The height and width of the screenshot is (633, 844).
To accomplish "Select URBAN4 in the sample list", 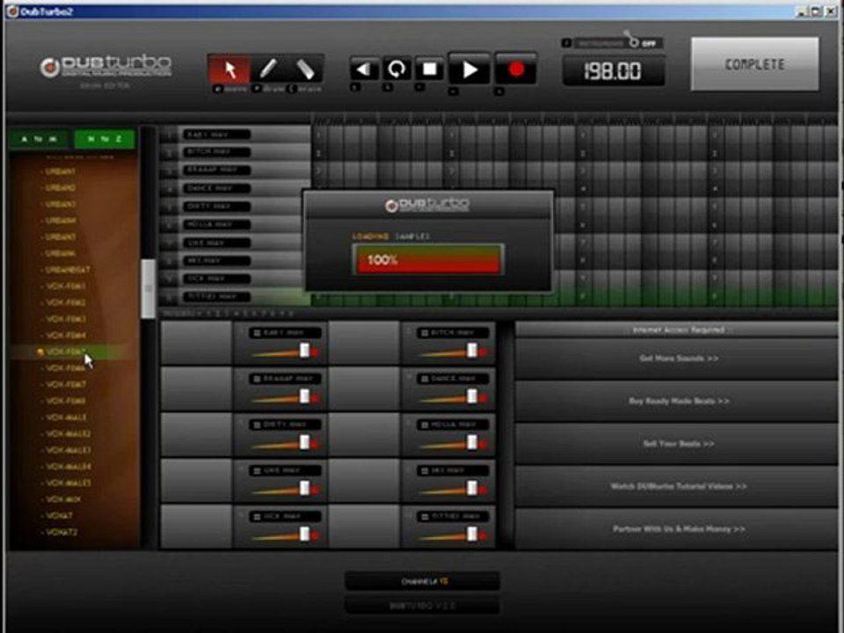I will point(61,221).
